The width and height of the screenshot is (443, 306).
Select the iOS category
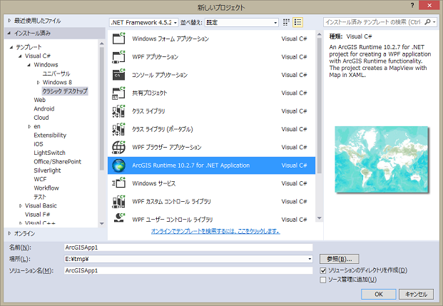coord(39,144)
